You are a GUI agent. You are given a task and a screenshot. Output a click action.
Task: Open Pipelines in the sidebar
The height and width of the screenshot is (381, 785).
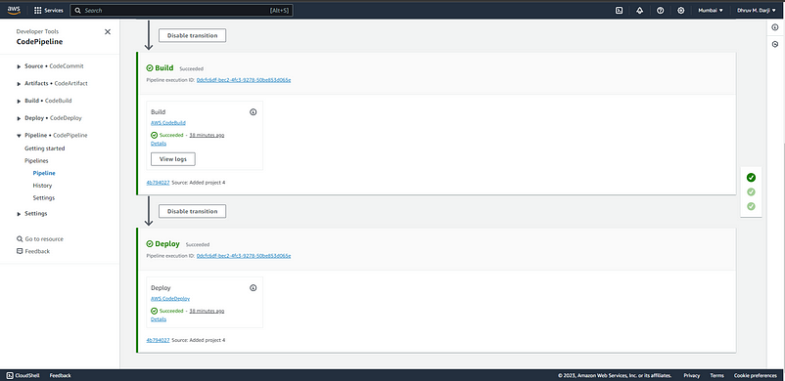click(36, 161)
